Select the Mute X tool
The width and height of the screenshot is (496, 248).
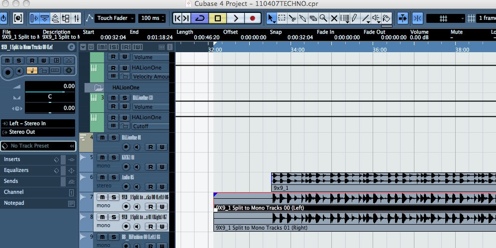(x=334, y=18)
